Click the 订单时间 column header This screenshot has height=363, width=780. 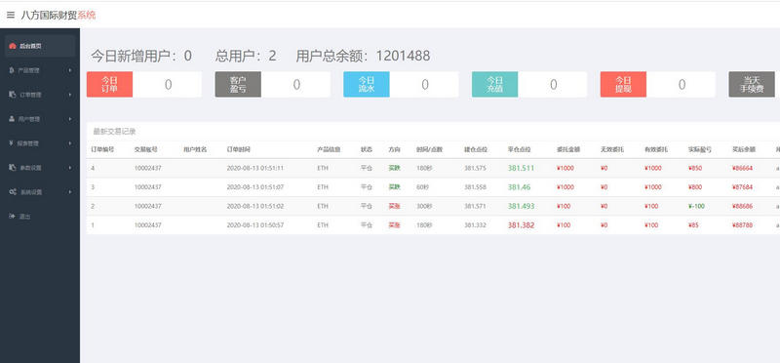239,149
